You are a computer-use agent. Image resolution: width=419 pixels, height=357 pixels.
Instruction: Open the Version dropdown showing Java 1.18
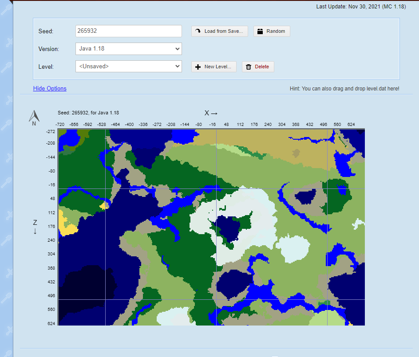tap(128, 49)
